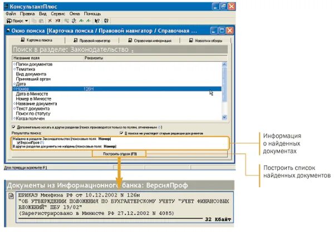The height and width of the screenshot is (243, 334).
Task: Open the Окна menu
Action: coord(75,13)
